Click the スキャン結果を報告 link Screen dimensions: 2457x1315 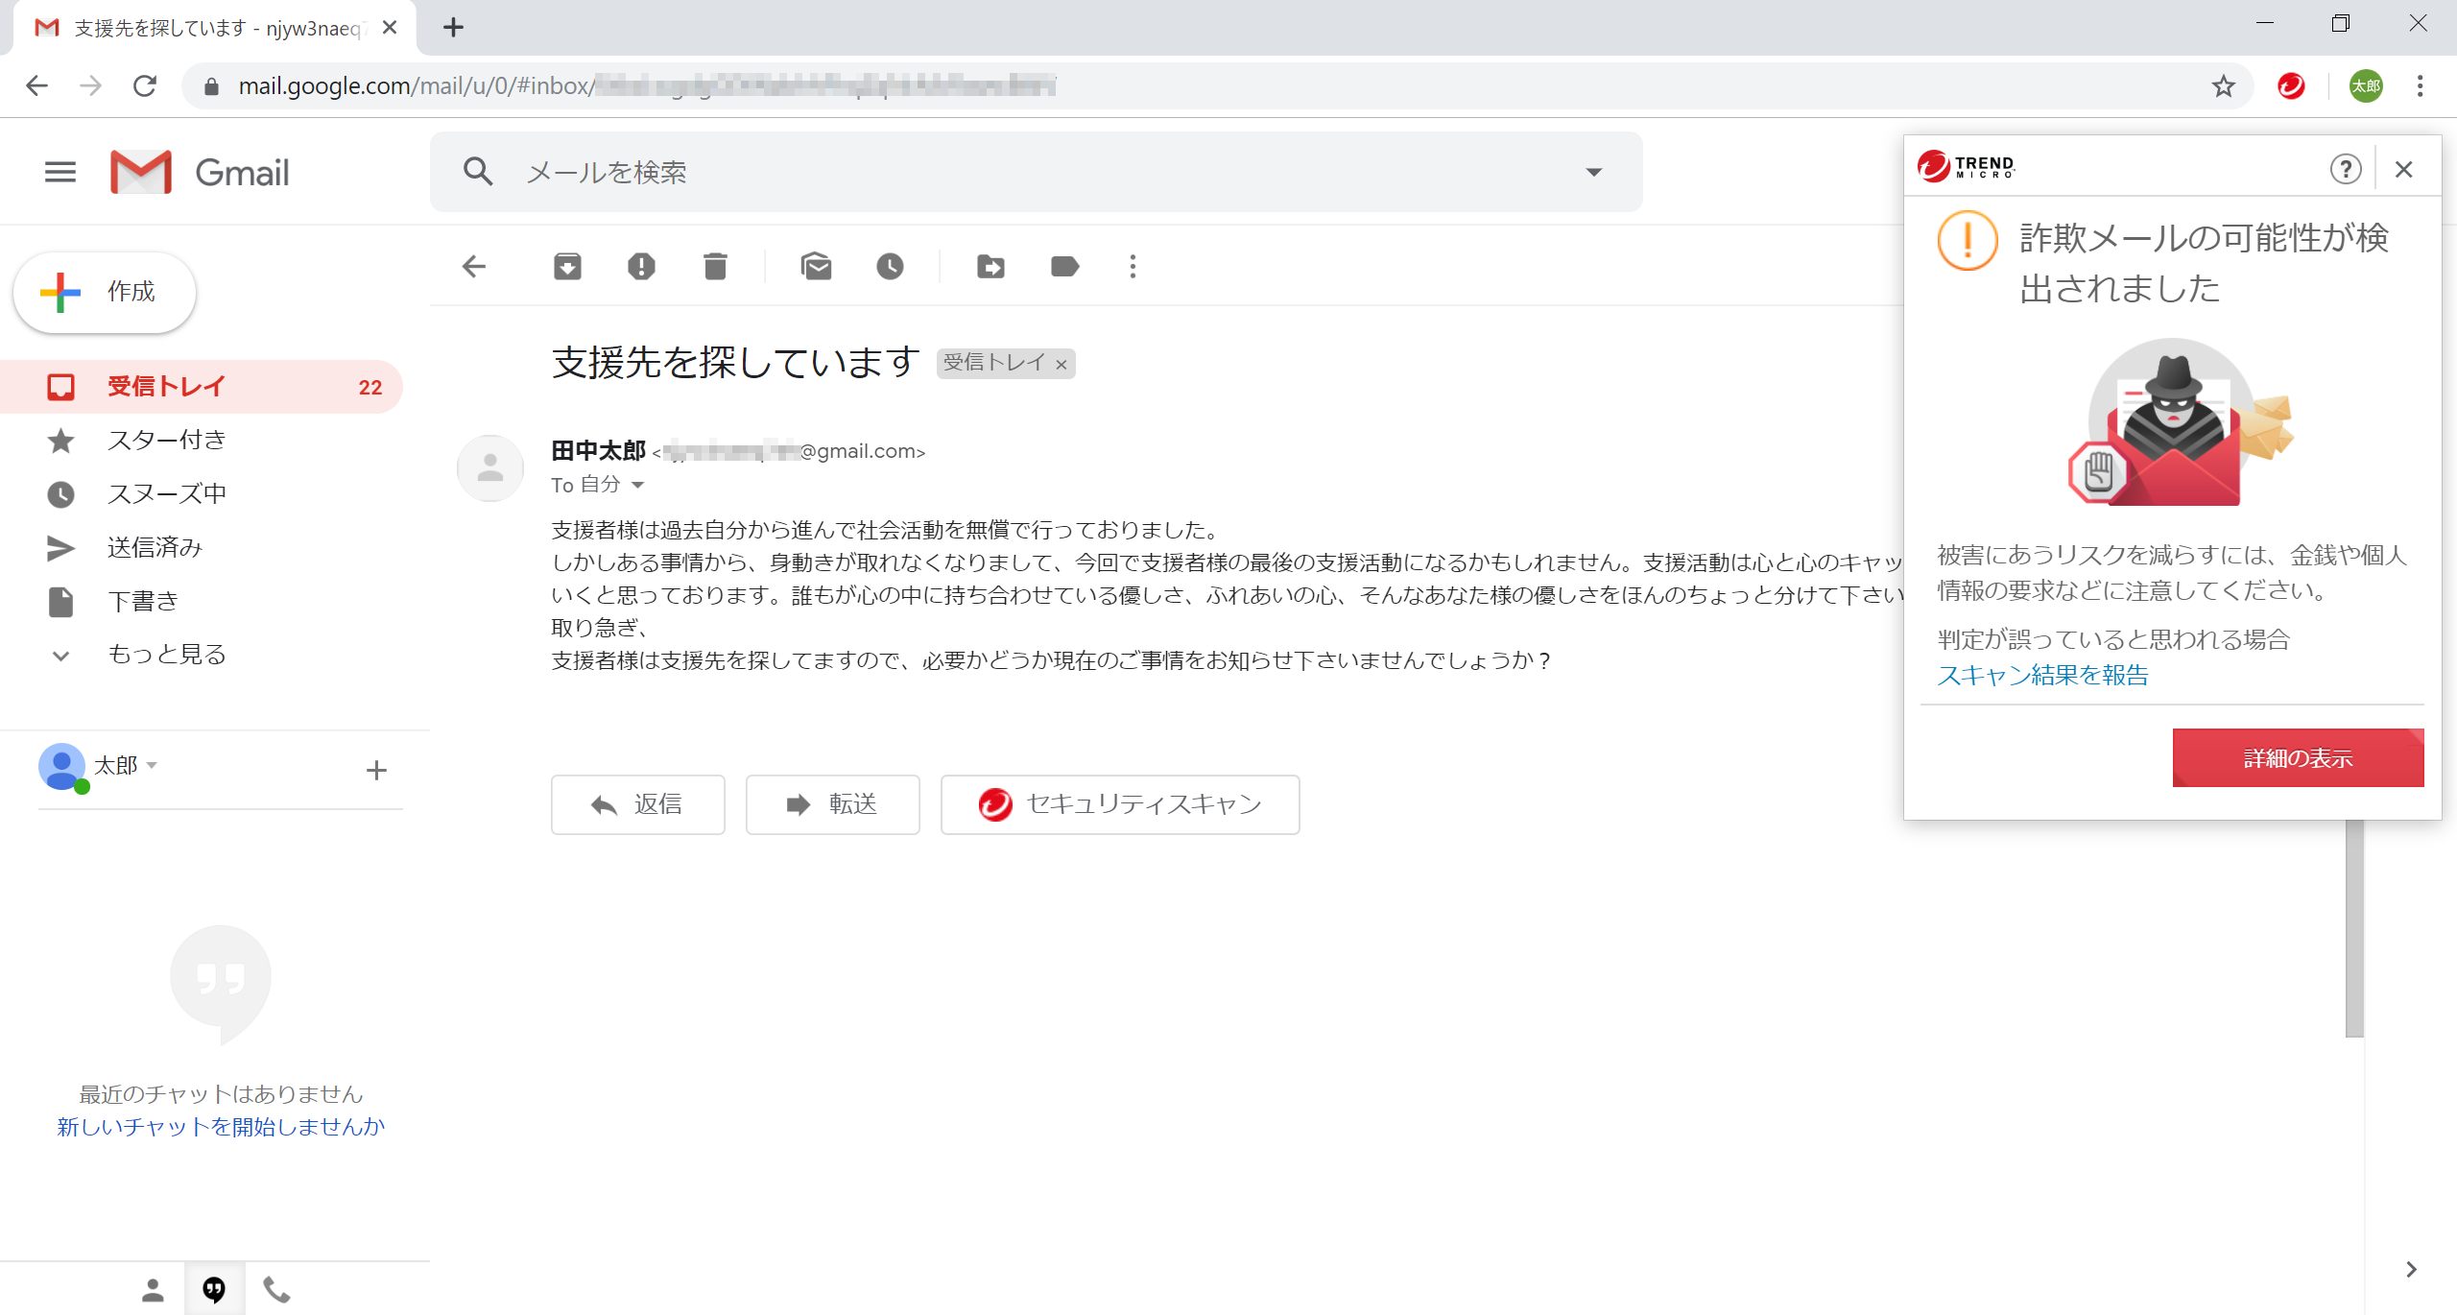[2042, 676]
